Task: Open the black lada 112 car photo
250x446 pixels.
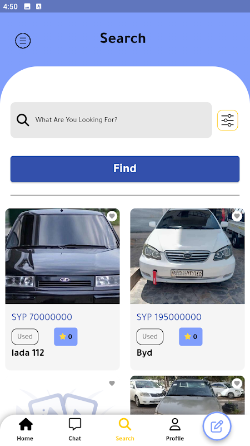Action: (62, 256)
